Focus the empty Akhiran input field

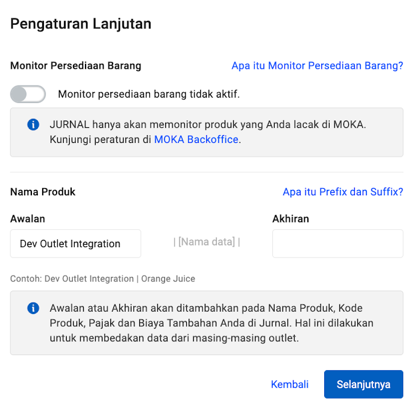[x=338, y=244]
